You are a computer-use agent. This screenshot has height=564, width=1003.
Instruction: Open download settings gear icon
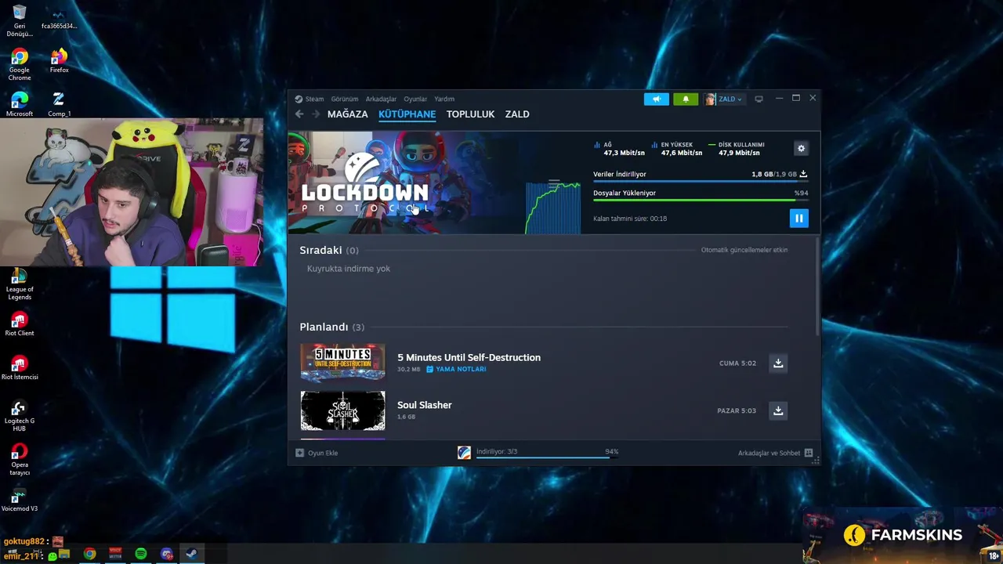[x=801, y=148]
